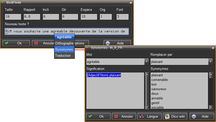The height and width of the screenshot is (122, 216).
Task: Select Orthographe in the context menu
Action: click(64, 43)
